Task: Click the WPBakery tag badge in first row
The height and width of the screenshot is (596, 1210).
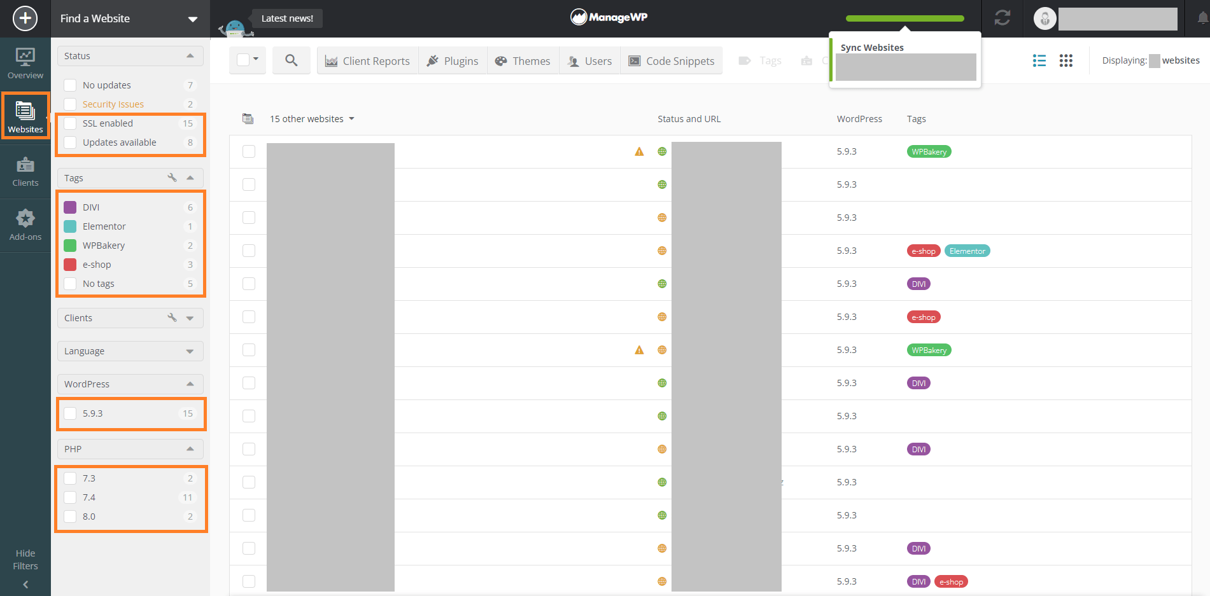Action: point(929,151)
